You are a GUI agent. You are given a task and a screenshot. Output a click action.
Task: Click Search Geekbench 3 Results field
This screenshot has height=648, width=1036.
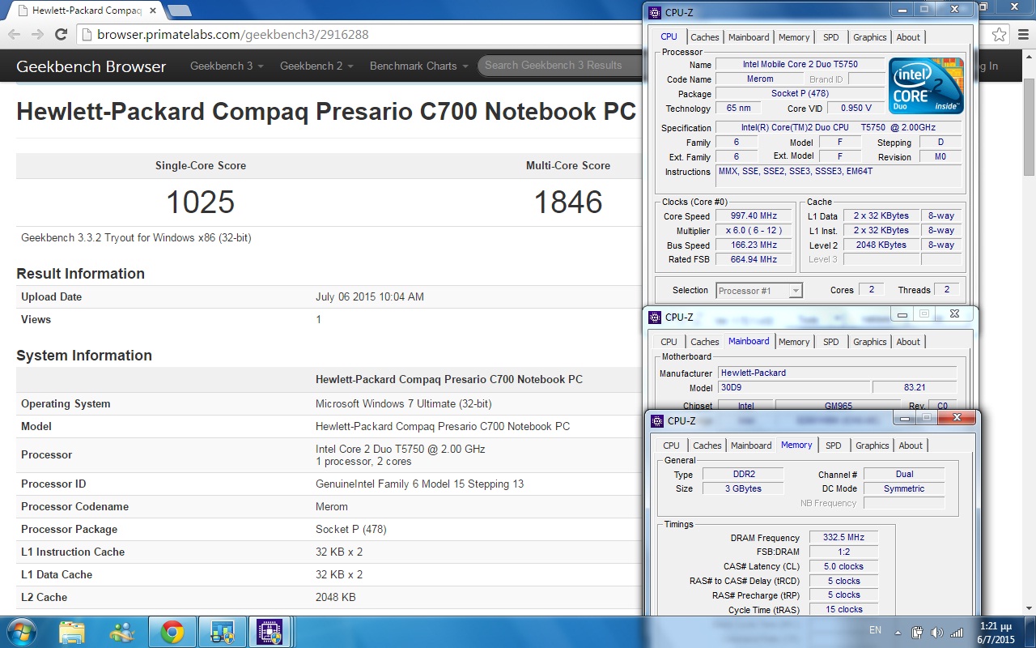561,66
